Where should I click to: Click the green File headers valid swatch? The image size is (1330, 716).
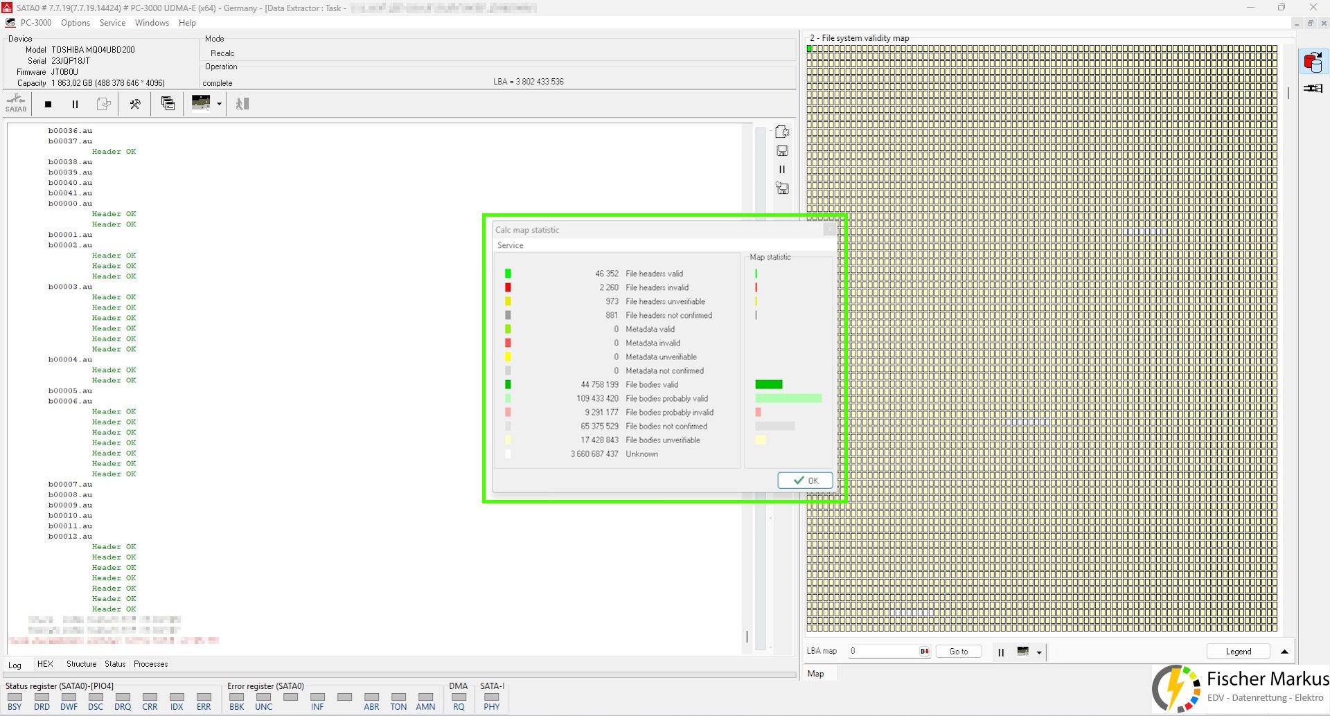click(x=508, y=274)
